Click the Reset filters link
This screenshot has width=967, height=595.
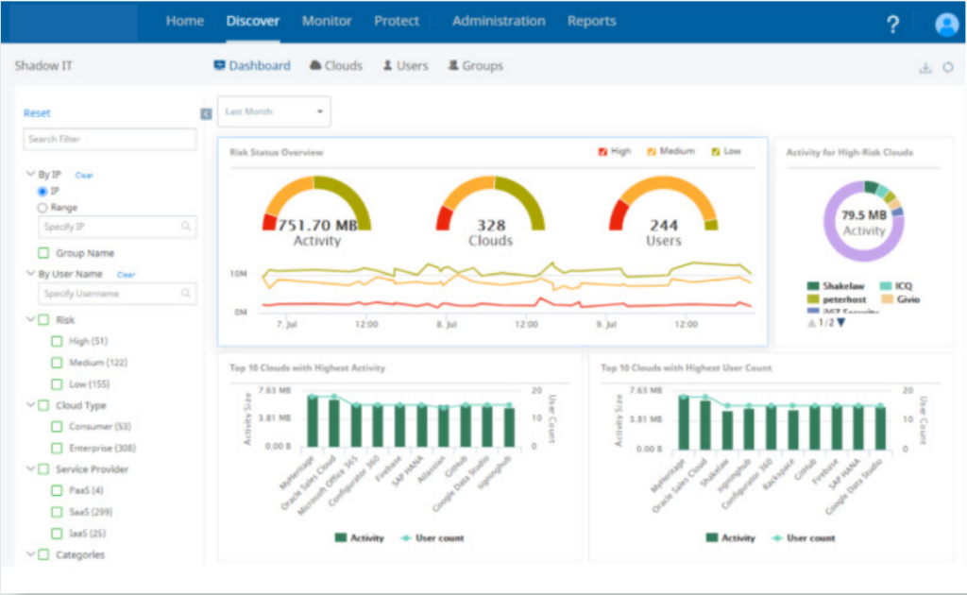37,112
